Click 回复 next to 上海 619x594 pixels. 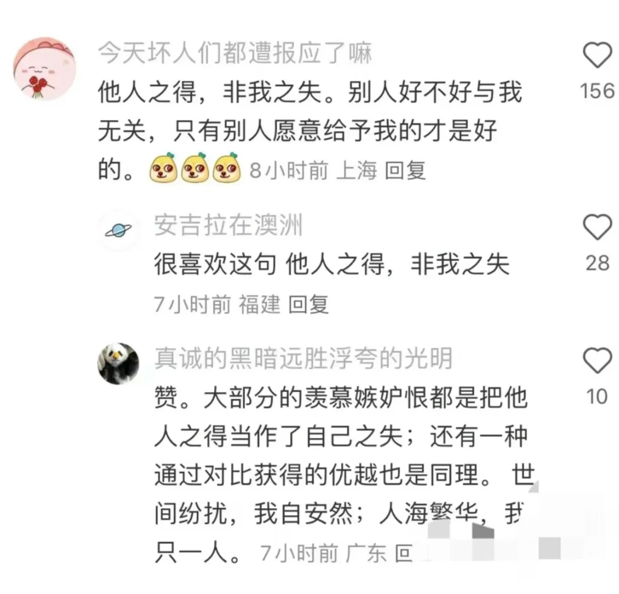[406, 170]
